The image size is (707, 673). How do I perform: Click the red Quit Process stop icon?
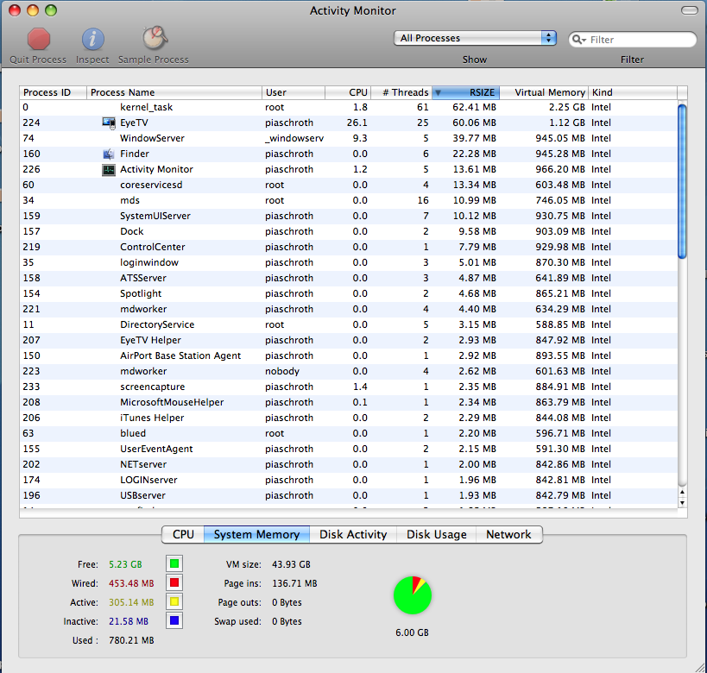38,39
